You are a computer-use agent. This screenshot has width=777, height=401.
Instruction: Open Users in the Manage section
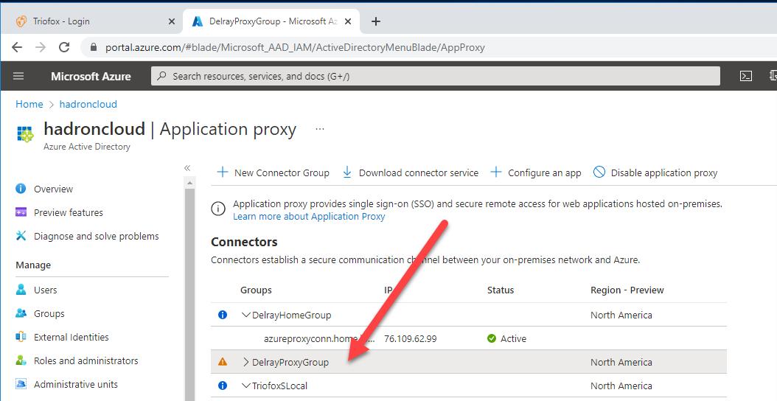click(45, 290)
